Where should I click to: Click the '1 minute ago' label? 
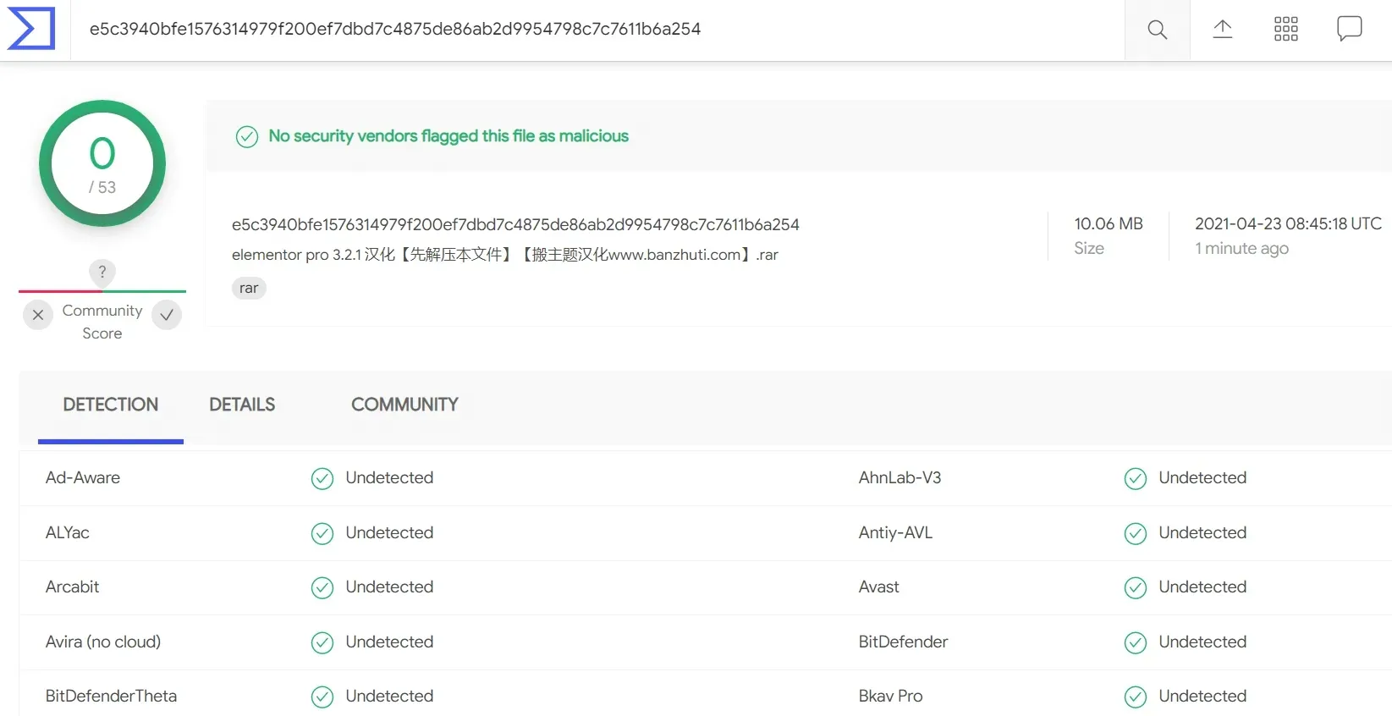[1241, 248]
